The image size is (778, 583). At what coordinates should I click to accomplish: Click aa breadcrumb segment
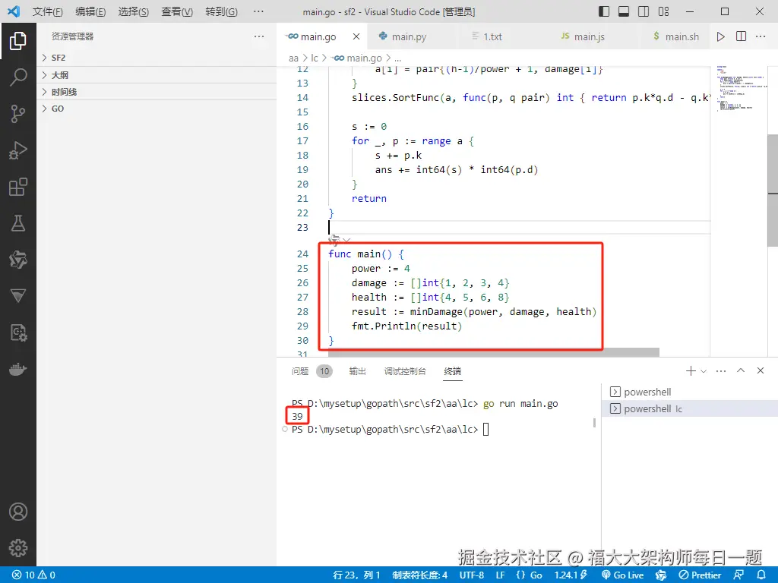[293, 58]
